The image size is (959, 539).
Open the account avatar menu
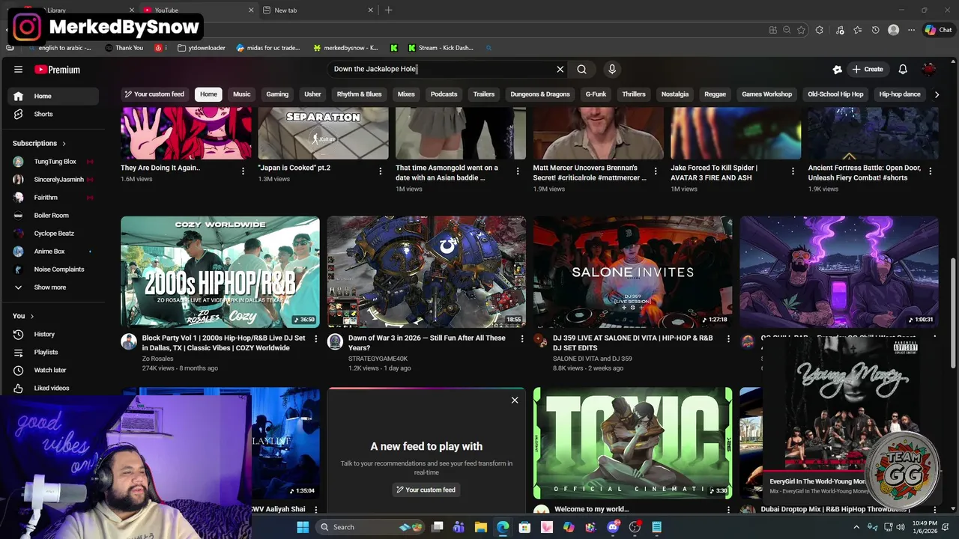pyautogui.click(x=929, y=69)
